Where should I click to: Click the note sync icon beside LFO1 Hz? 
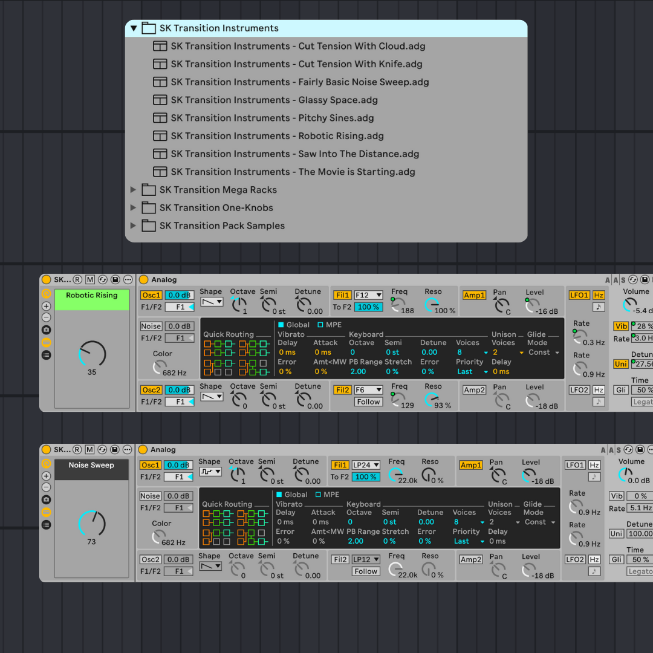[599, 307]
